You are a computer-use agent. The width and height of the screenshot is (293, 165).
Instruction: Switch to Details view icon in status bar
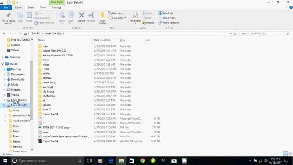285,154
